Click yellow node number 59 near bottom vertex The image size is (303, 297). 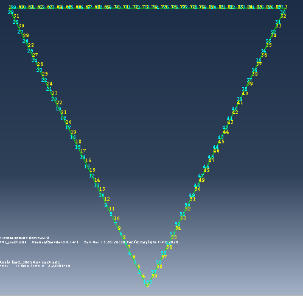point(155,276)
